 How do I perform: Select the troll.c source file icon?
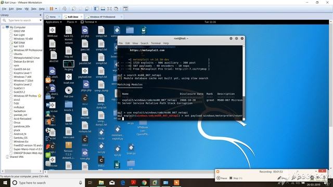pos(101,162)
